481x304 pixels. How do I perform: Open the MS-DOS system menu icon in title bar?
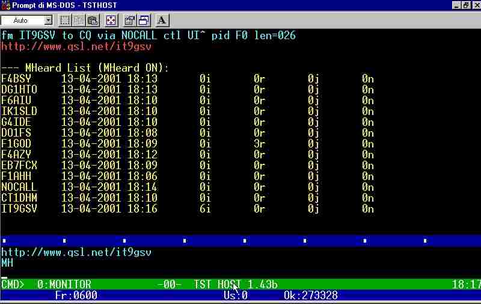pyautogui.click(x=5, y=5)
